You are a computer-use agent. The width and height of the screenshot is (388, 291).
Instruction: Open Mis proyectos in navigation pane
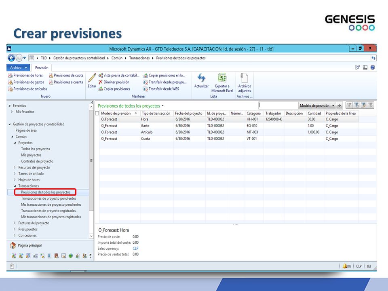31,155
